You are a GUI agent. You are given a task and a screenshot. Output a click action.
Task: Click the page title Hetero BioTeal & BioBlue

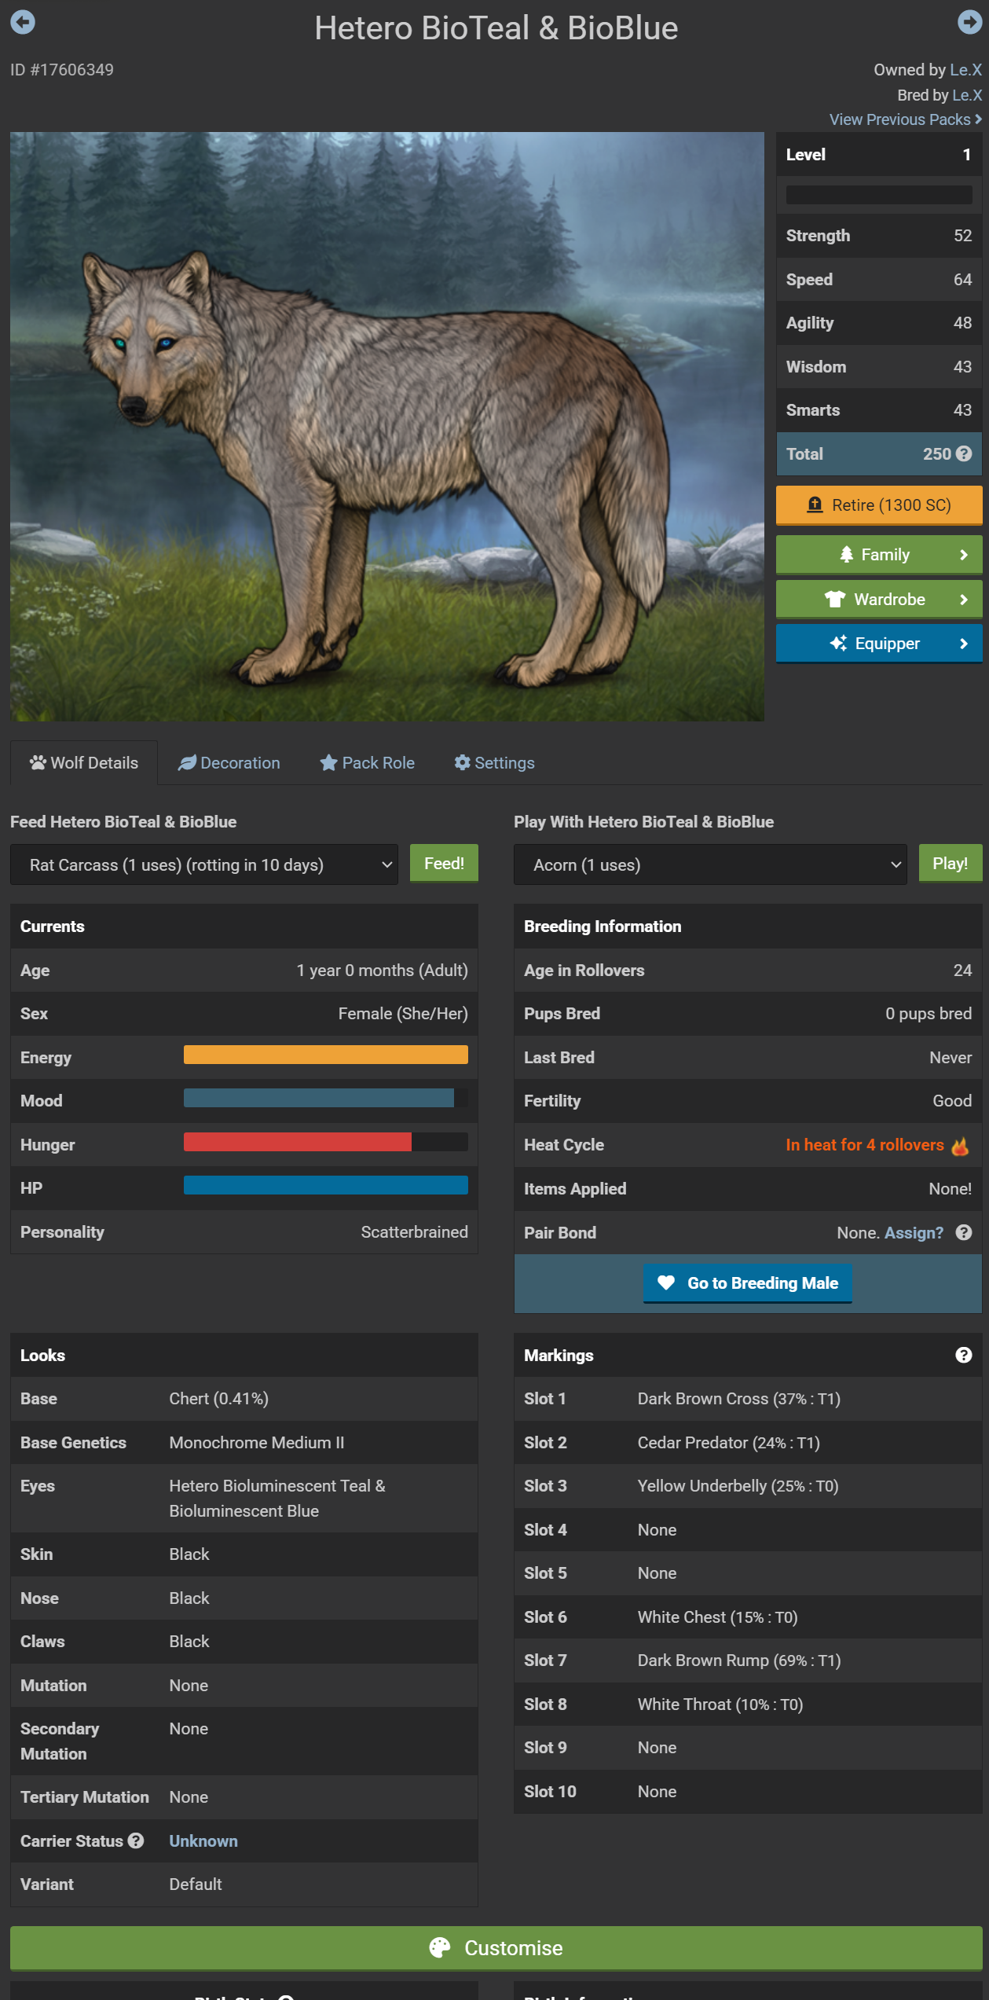(496, 28)
